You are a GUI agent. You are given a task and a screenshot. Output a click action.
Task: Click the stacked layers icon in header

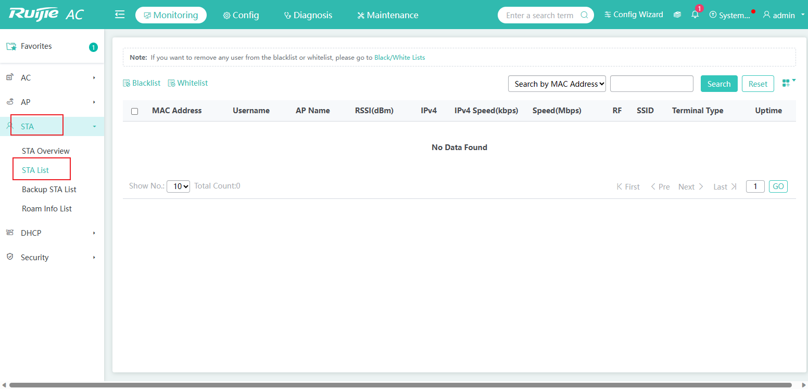pyautogui.click(x=677, y=15)
